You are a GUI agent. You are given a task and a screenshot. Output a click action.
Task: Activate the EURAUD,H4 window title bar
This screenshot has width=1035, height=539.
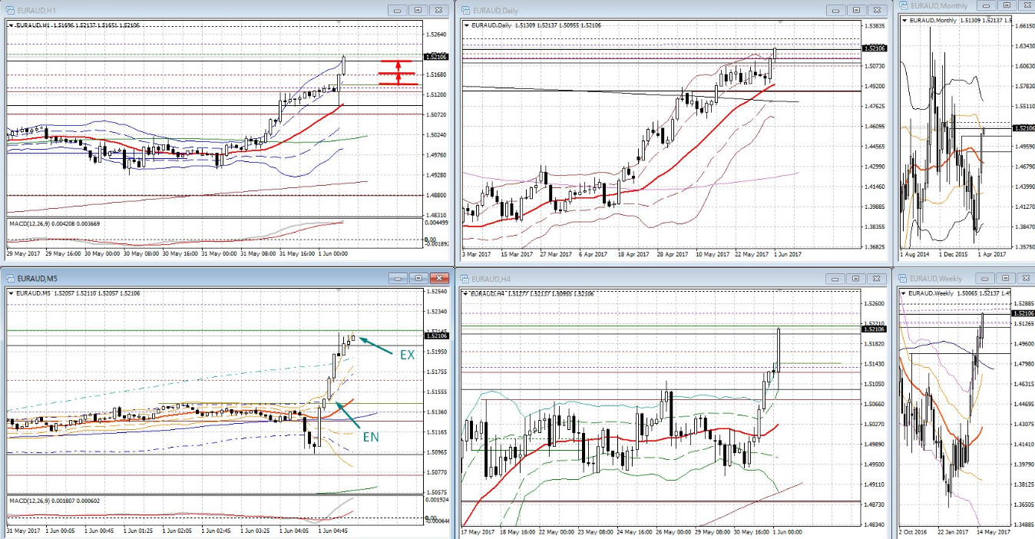(x=653, y=278)
